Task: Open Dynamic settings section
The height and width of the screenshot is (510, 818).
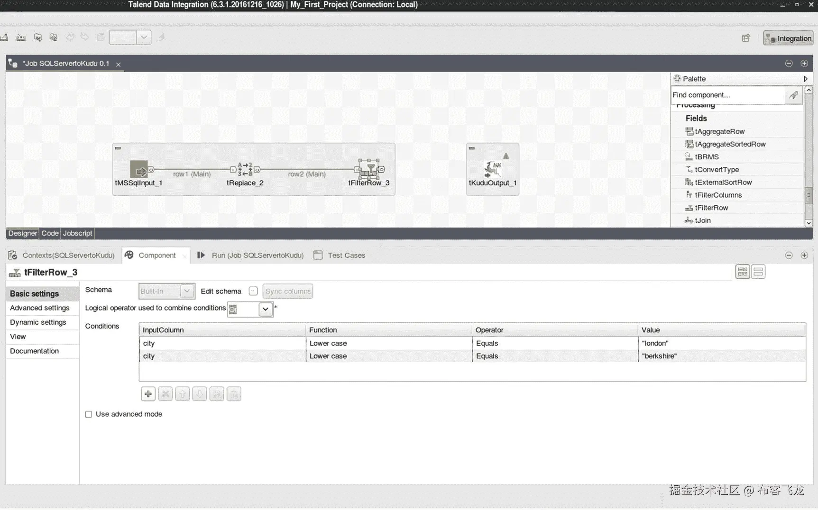Action: click(43, 322)
